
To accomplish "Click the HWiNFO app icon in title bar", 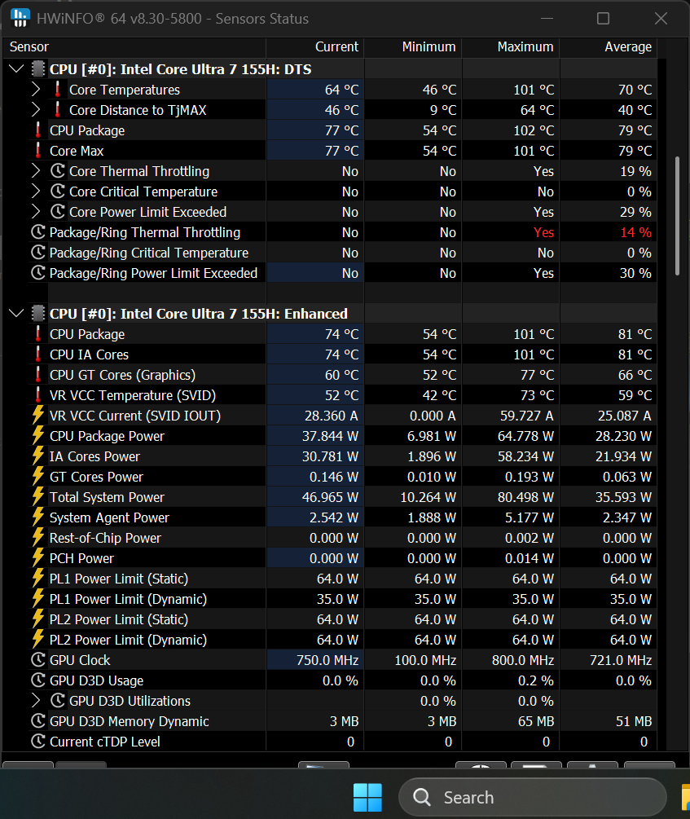I will pos(20,18).
